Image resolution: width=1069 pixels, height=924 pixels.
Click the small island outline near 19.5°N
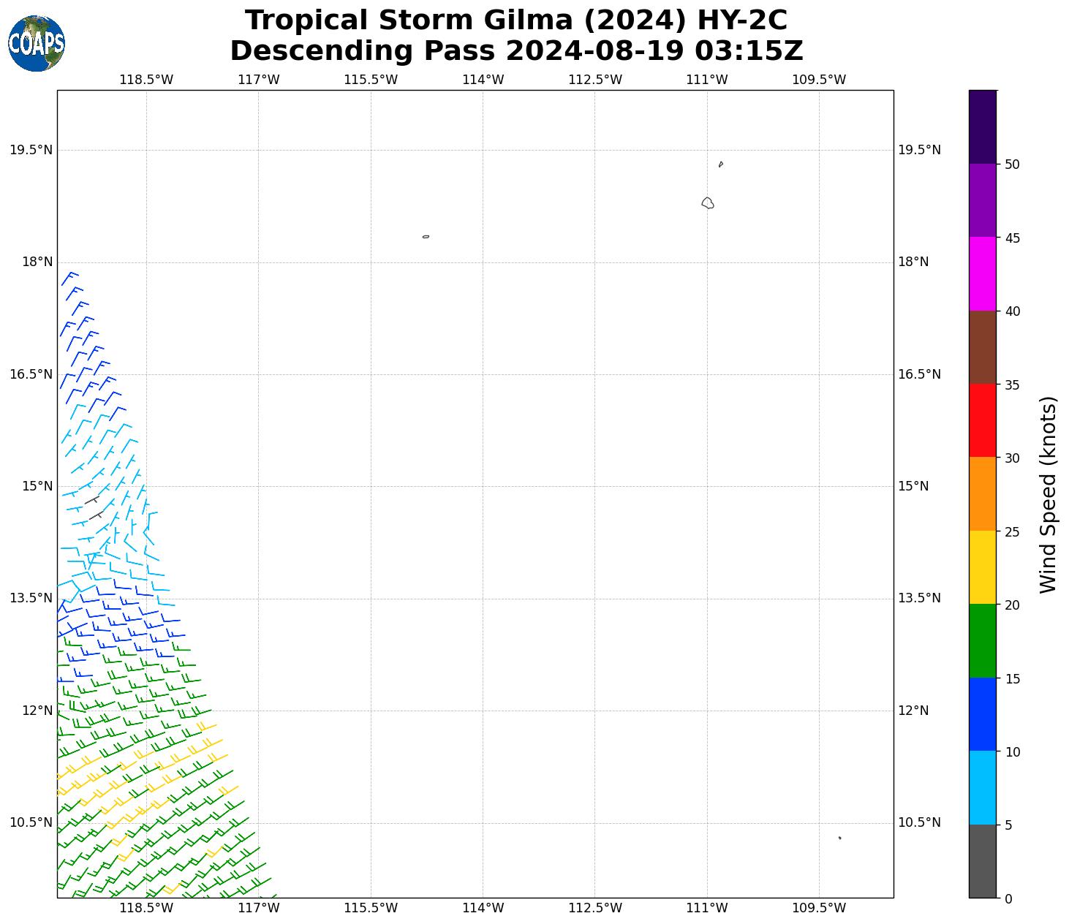(720, 164)
